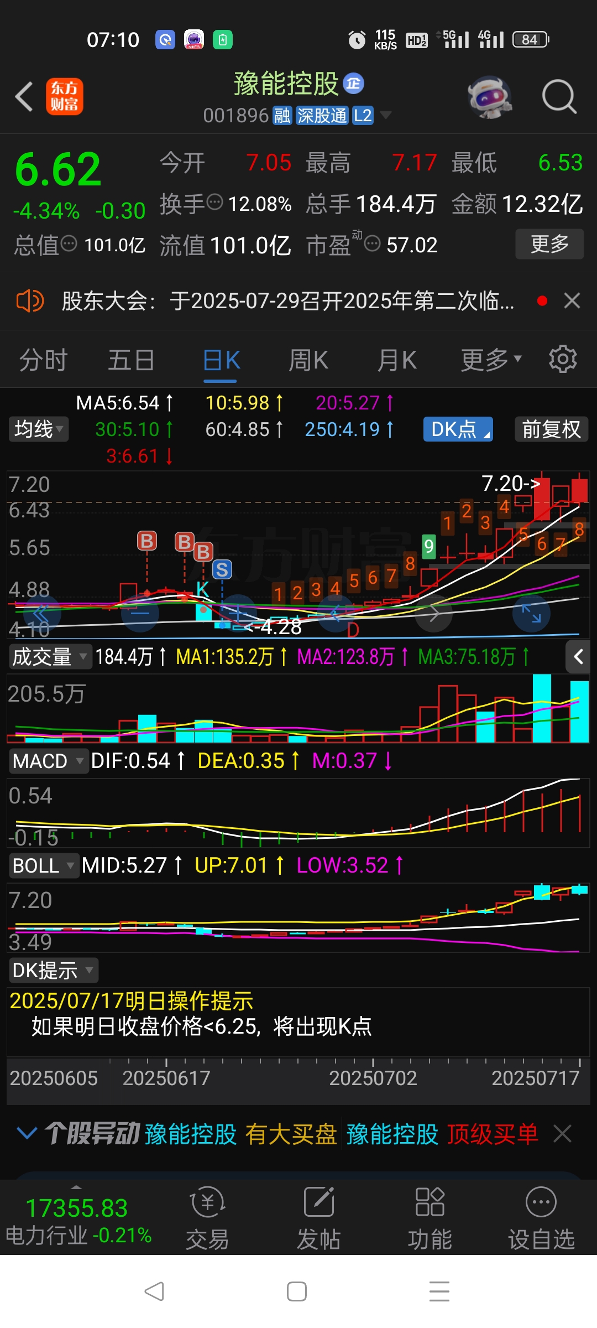The height and width of the screenshot is (1328, 597).
Task: Open chart settings gear
Action: 563,359
